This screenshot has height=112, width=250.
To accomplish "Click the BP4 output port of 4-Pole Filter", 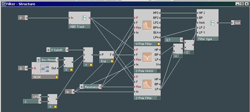I will (160, 28).
